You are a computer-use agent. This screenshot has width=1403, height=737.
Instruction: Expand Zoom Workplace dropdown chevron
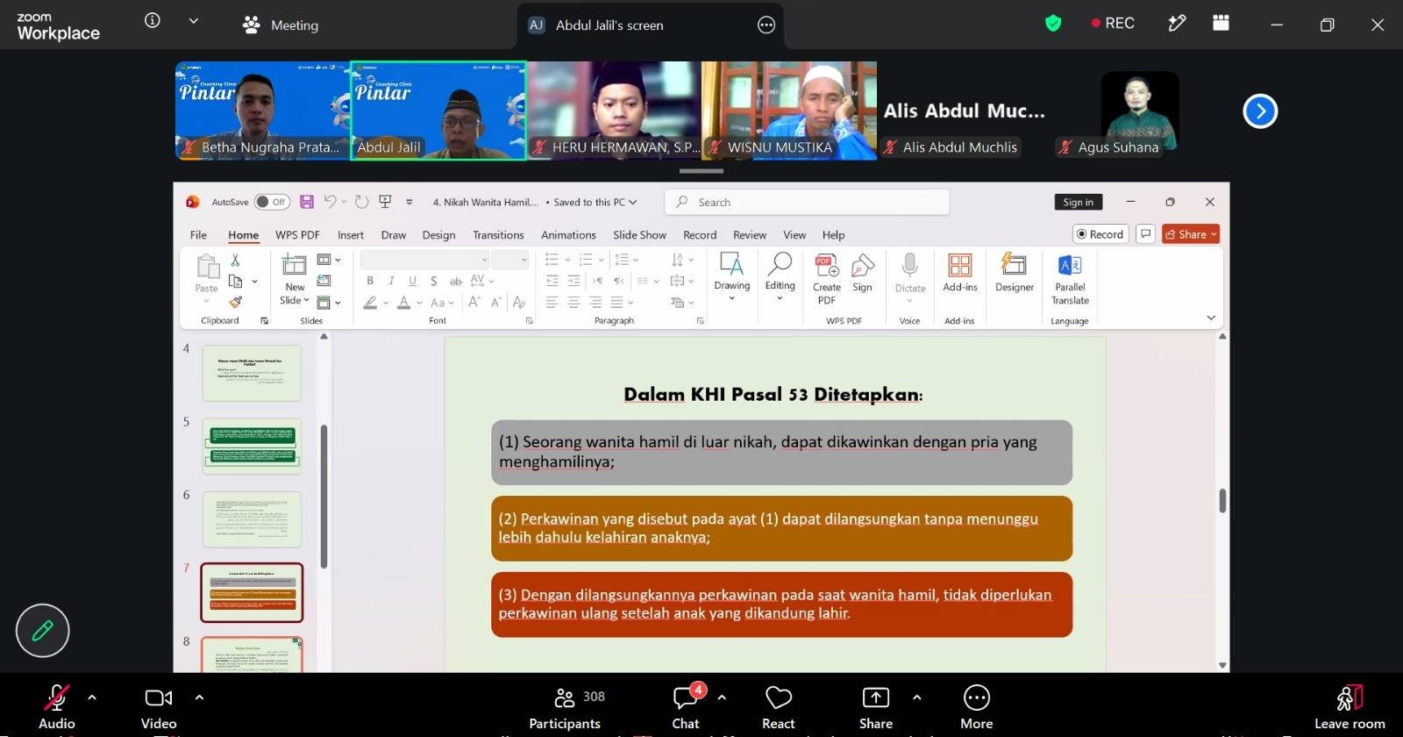194,21
